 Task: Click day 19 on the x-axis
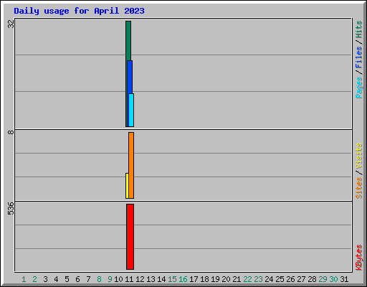point(215,279)
